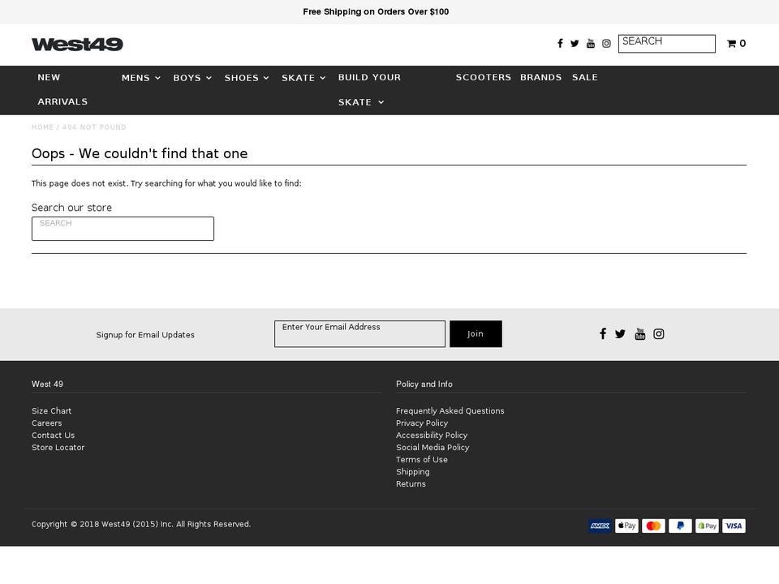This screenshot has width=779, height=584.
Task: Open the Scooters menu item
Action: click(484, 78)
